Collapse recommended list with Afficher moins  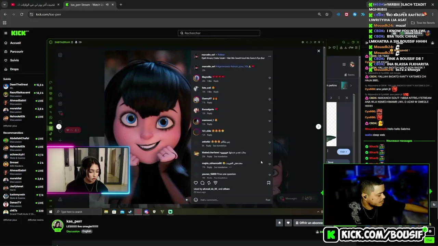click(x=36, y=220)
